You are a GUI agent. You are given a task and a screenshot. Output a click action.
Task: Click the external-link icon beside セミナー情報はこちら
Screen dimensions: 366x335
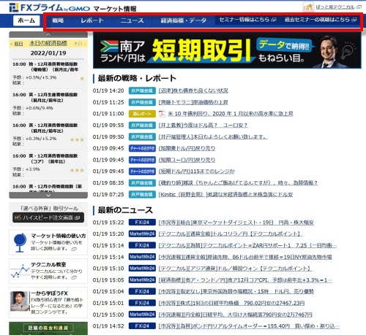click(x=274, y=20)
